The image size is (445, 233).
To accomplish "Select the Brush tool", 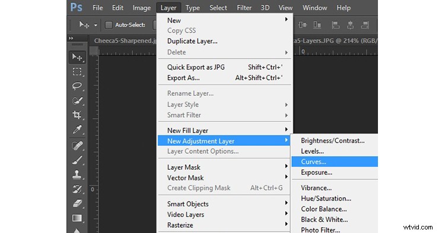I will tap(77, 160).
